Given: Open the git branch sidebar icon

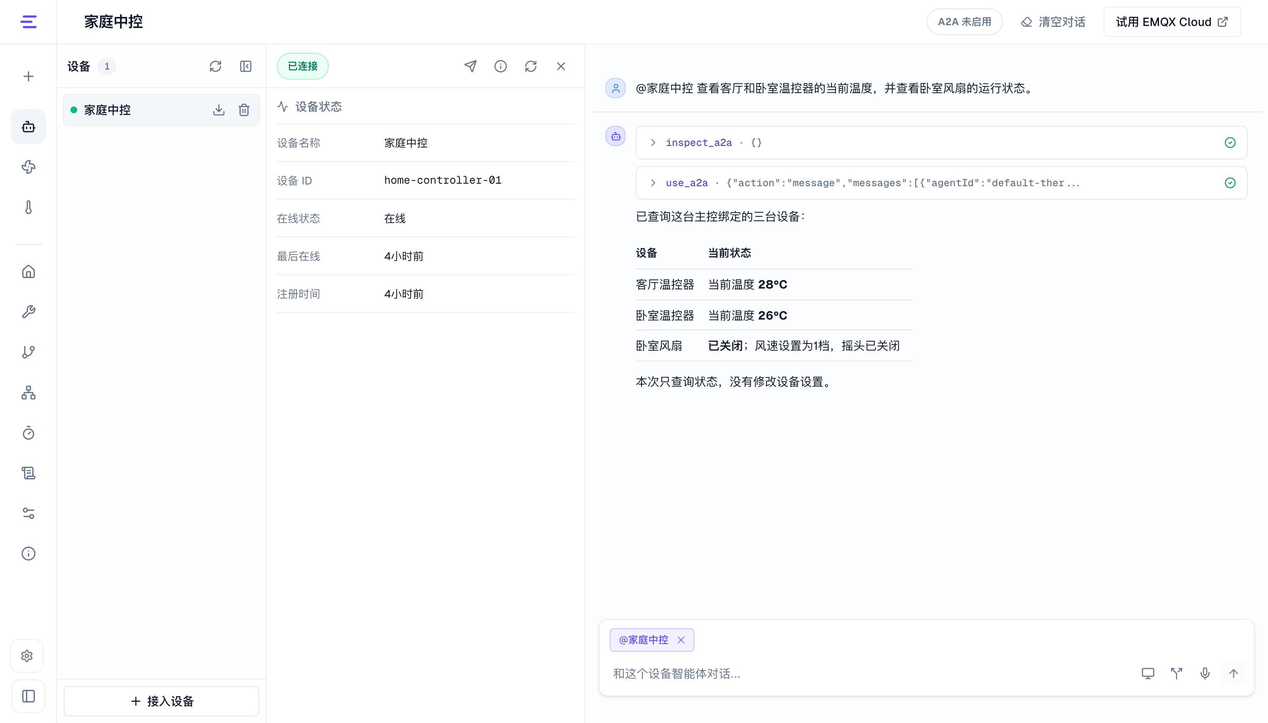Looking at the screenshot, I should click(x=28, y=352).
